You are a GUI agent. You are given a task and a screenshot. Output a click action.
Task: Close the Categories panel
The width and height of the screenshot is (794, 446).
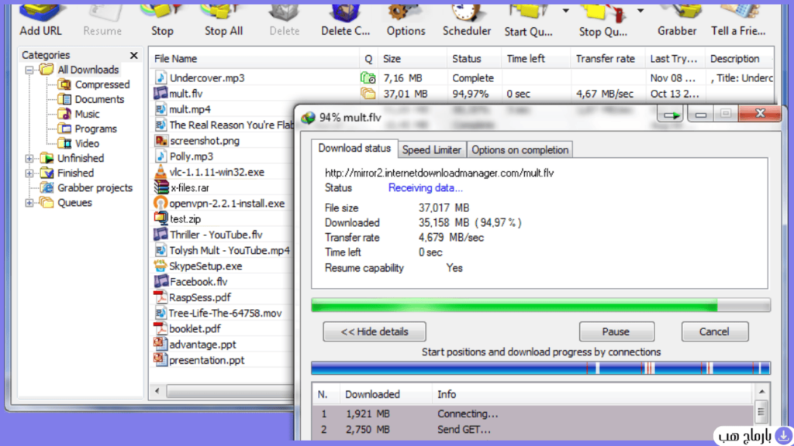click(133, 55)
